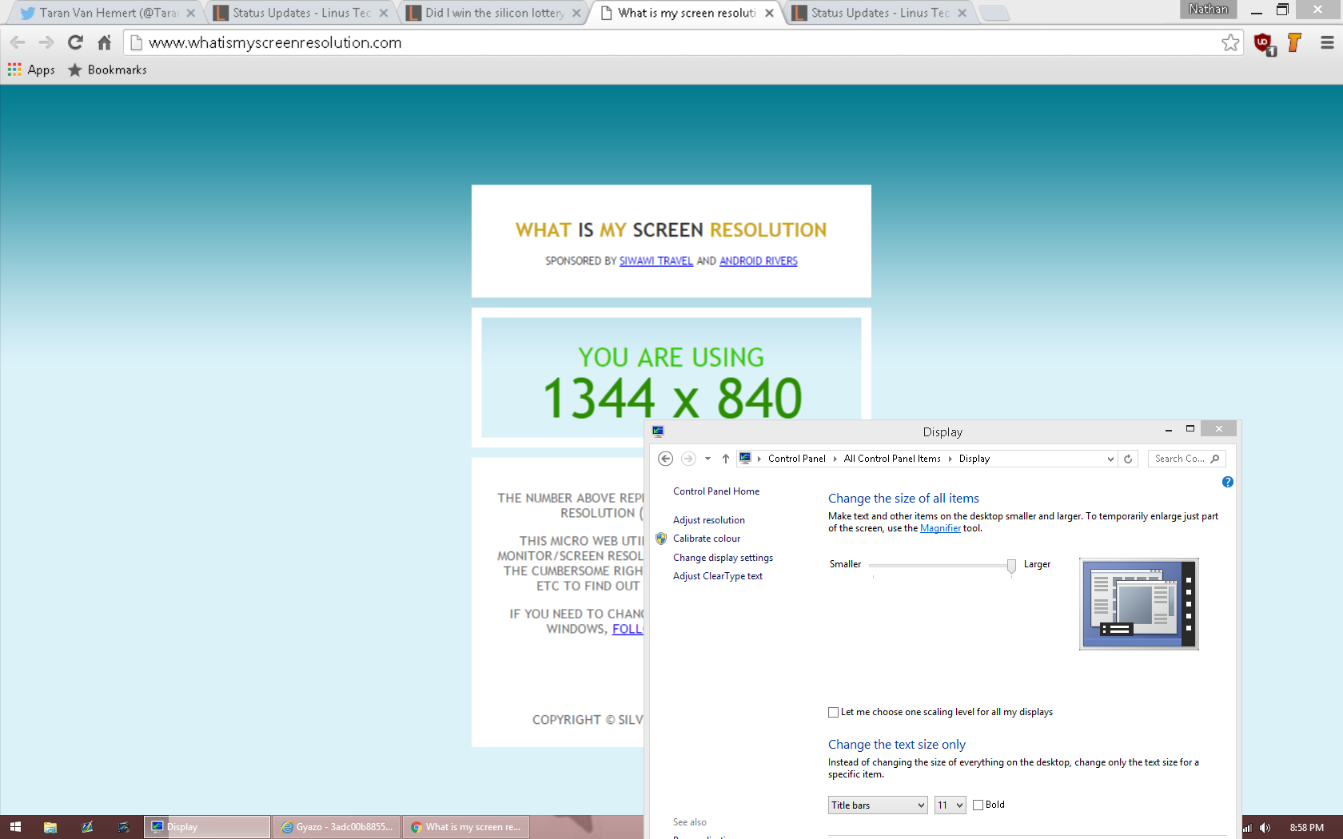The width and height of the screenshot is (1343, 839).
Task: Enable one scaling level for all displays
Action: click(833, 712)
